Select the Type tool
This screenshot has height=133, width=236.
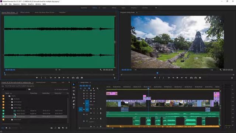74,108
